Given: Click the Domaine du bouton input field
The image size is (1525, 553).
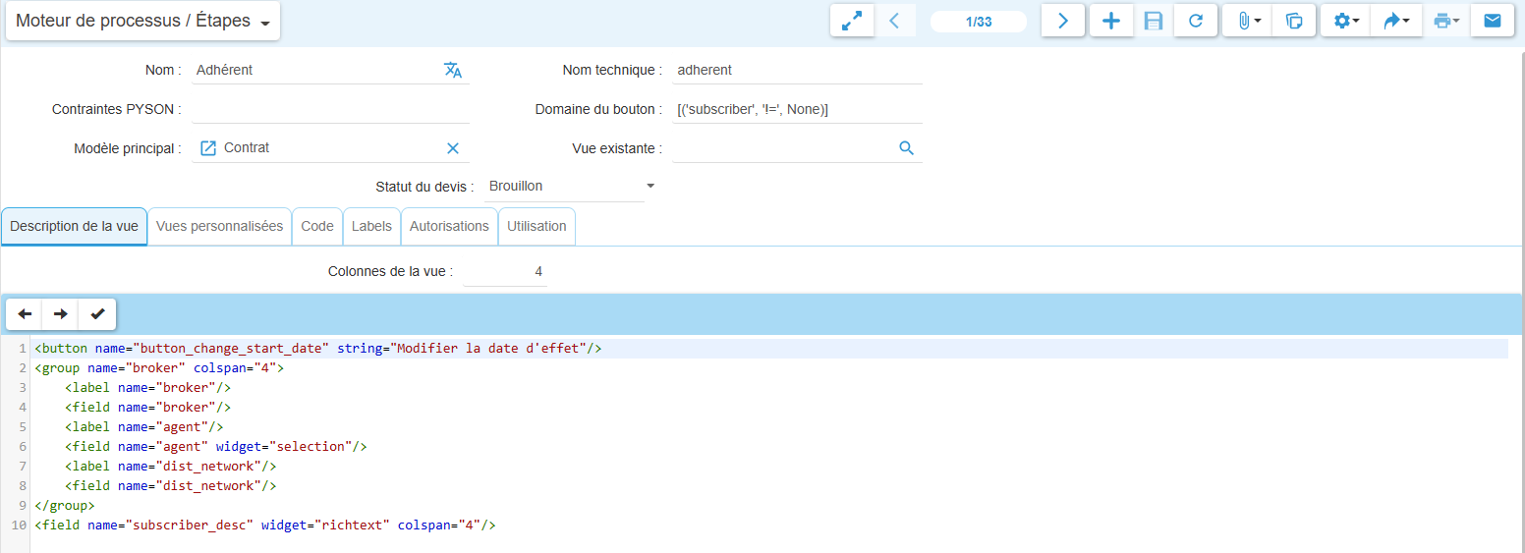Looking at the screenshot, I should [x=797, y=109].
